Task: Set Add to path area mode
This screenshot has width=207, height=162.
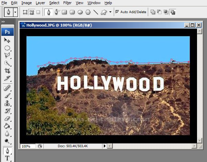Action: 153,12
